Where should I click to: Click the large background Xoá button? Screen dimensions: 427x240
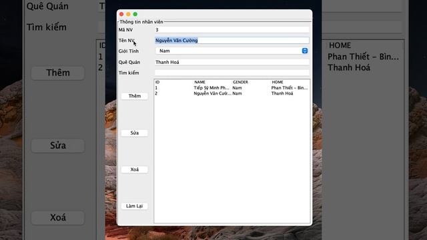[58, 218]
